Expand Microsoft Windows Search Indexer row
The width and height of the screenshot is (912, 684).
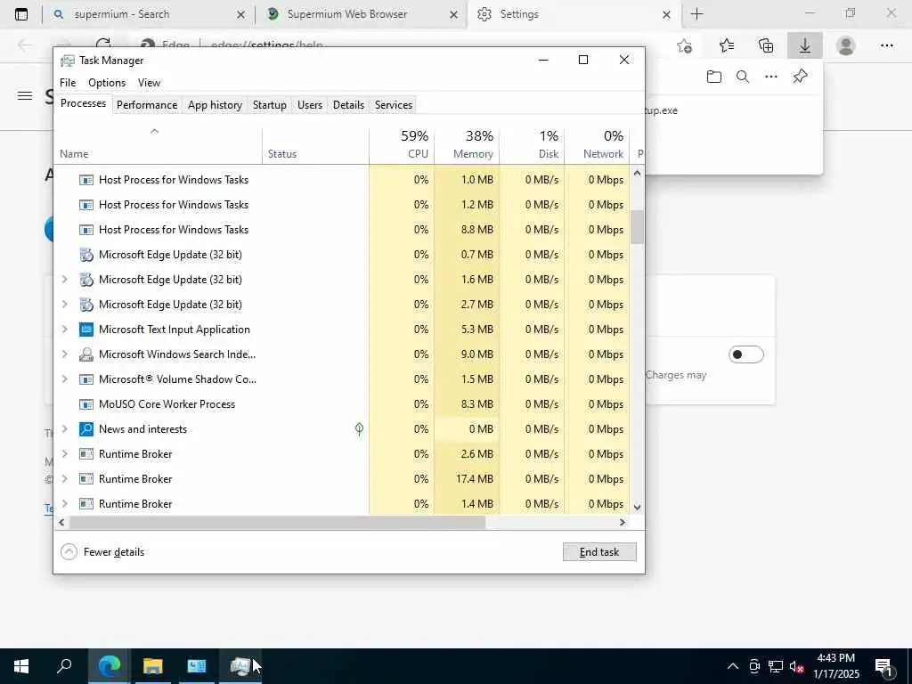64,354
